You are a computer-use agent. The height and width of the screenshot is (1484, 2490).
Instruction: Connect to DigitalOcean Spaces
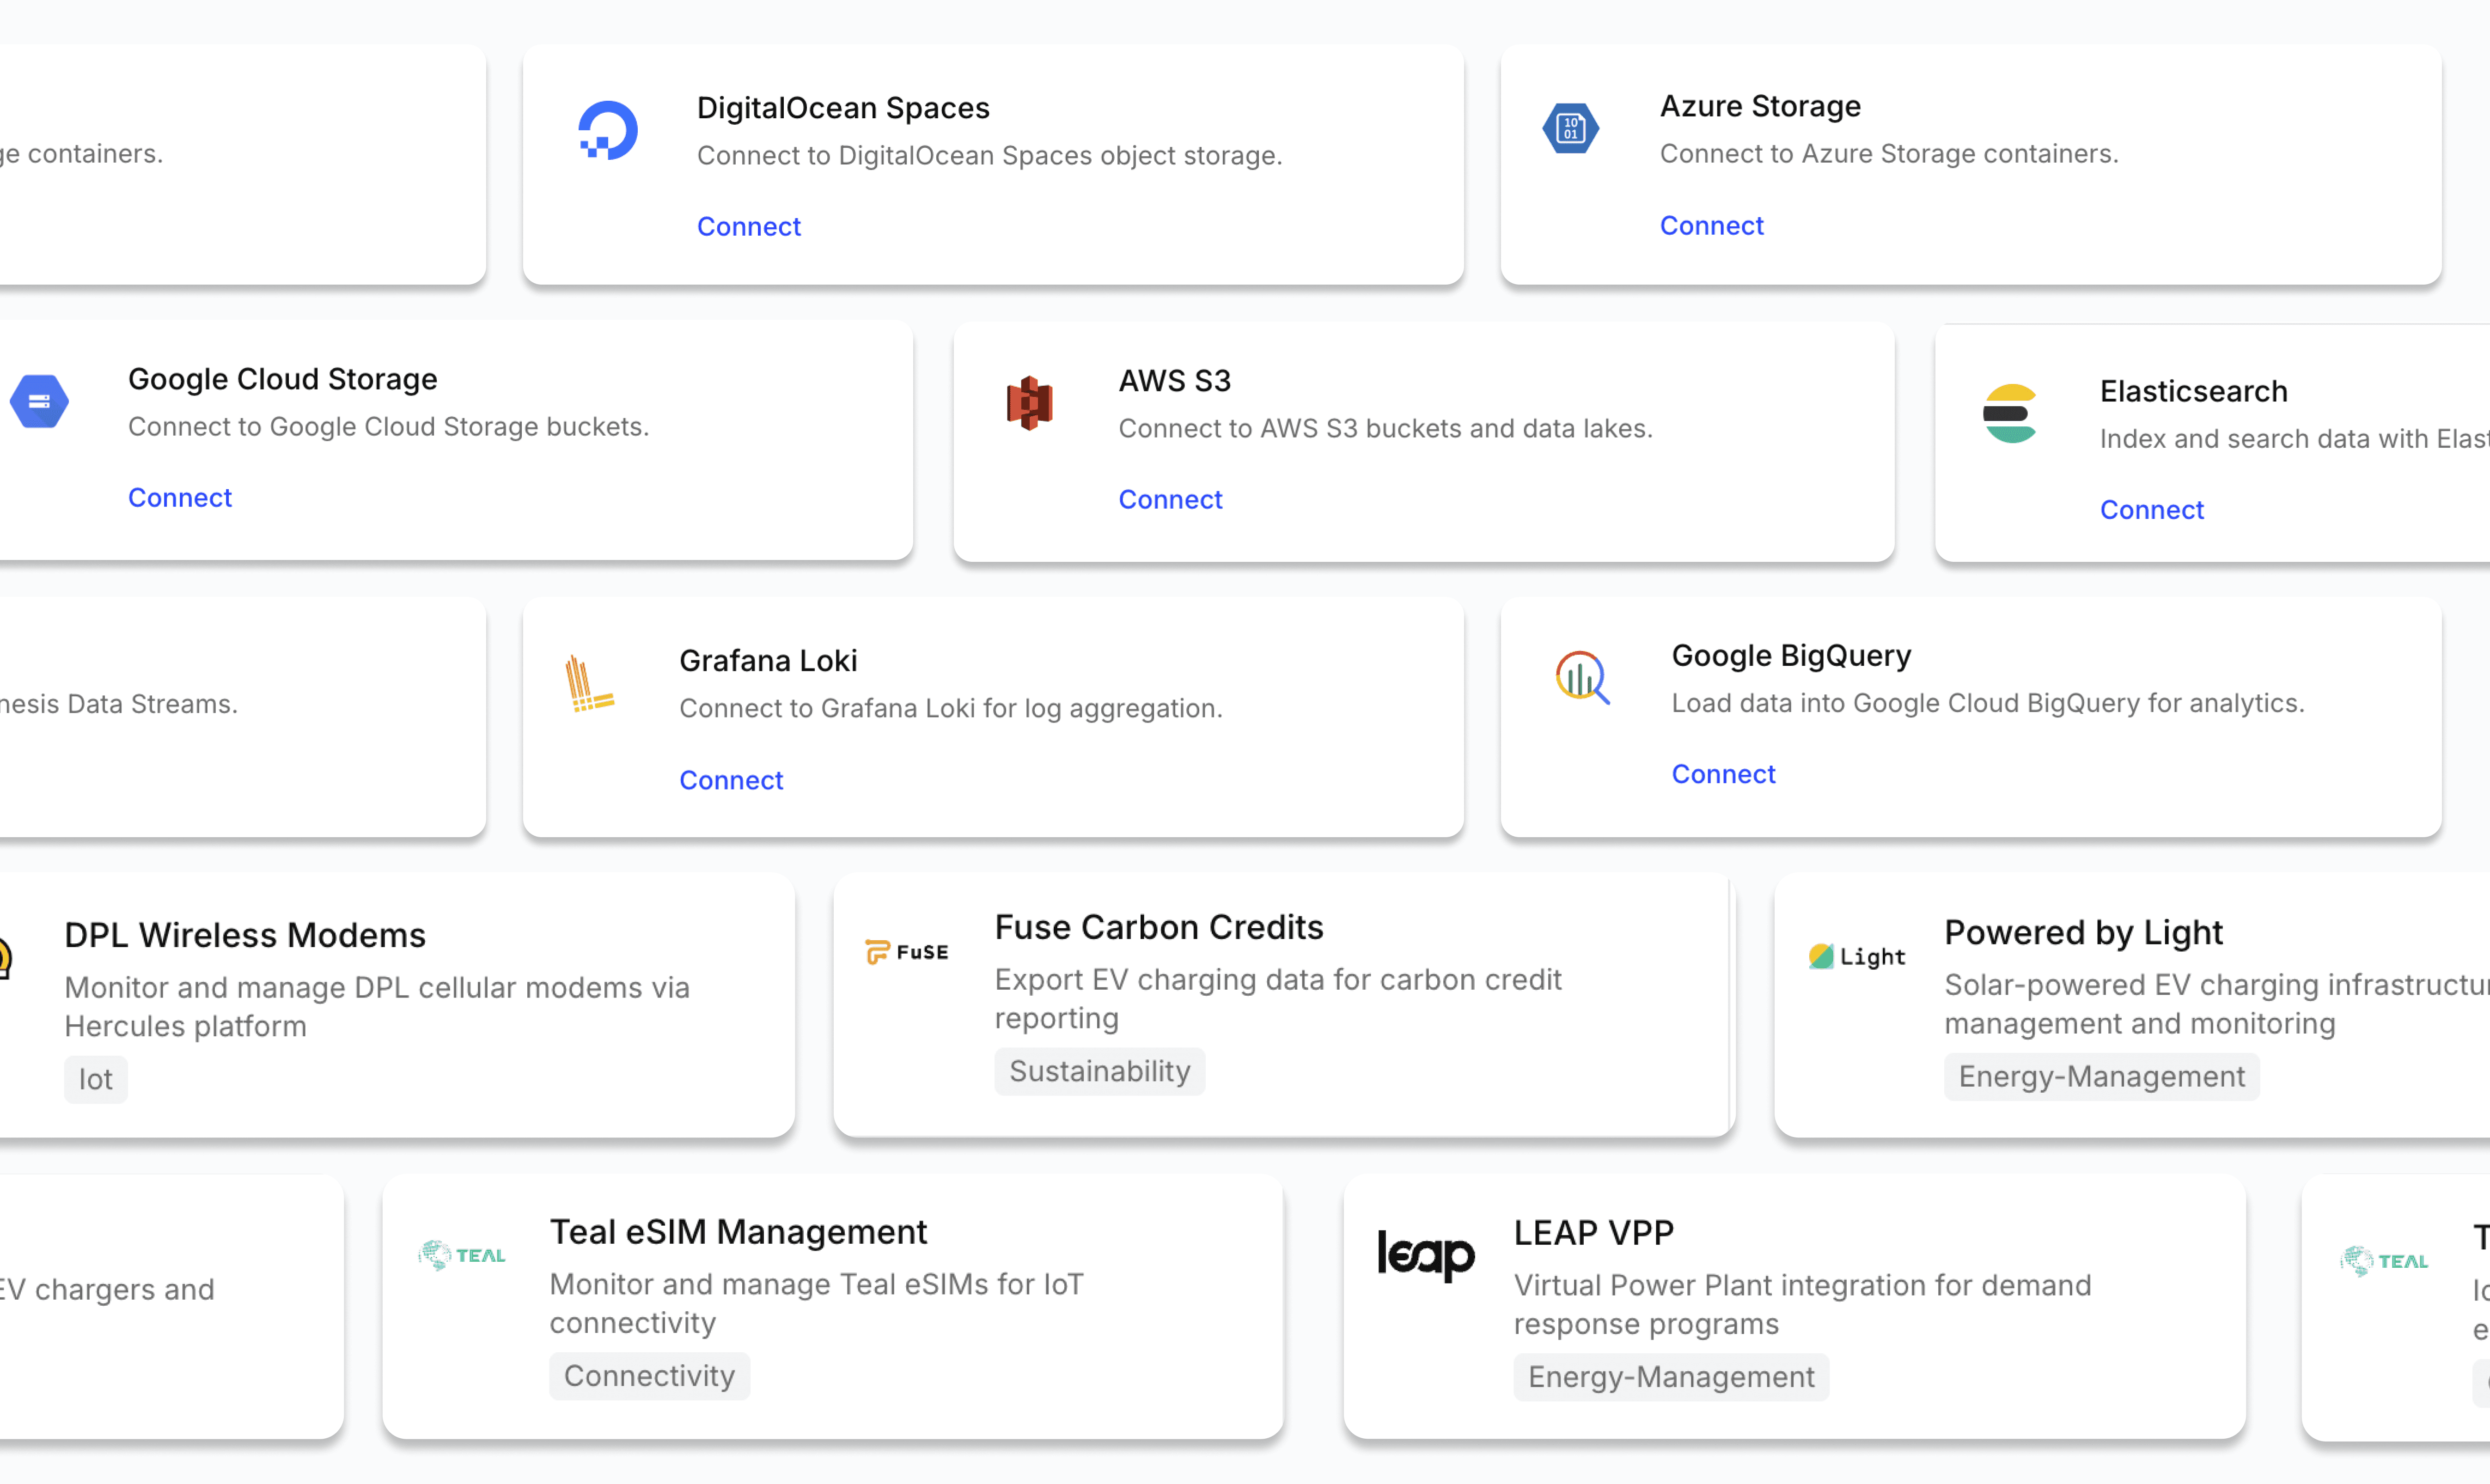(x=748, y=227)
